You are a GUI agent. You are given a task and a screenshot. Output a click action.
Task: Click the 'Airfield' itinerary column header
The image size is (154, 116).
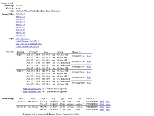point(60,52)
